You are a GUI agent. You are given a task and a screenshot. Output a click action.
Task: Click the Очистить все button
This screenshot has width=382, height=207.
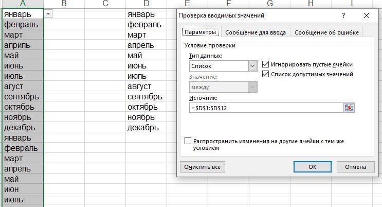(x=203, y=167)
